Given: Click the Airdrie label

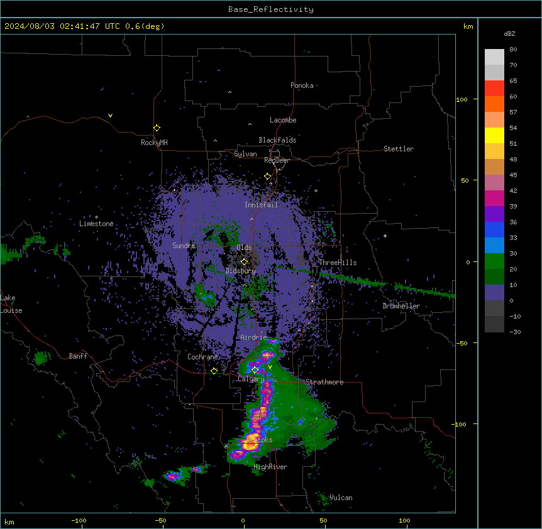Looking at the screenshot, I should (253, 337).
